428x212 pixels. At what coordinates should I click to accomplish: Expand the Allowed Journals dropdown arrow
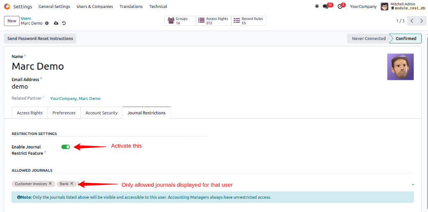pos(413,185)
